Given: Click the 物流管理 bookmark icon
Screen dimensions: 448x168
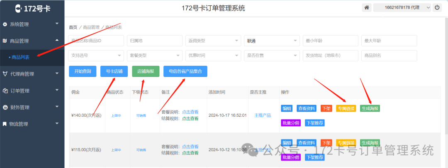Looking at the screenshot, I should coord(5,124).
